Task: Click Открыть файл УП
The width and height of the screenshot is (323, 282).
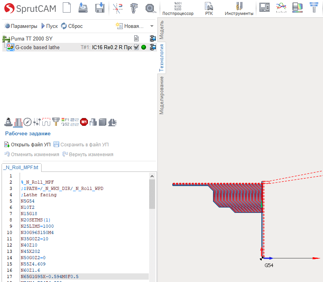Action: (27, 144)
